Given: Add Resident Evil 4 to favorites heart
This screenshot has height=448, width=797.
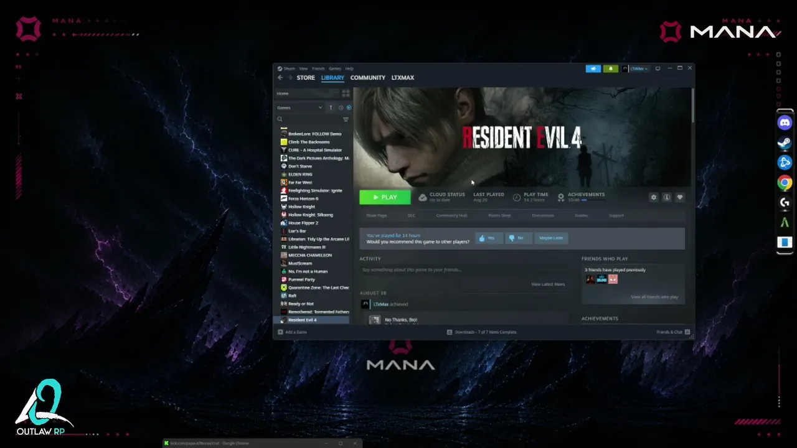Looking at the screenshot, I should click(679, 197).
